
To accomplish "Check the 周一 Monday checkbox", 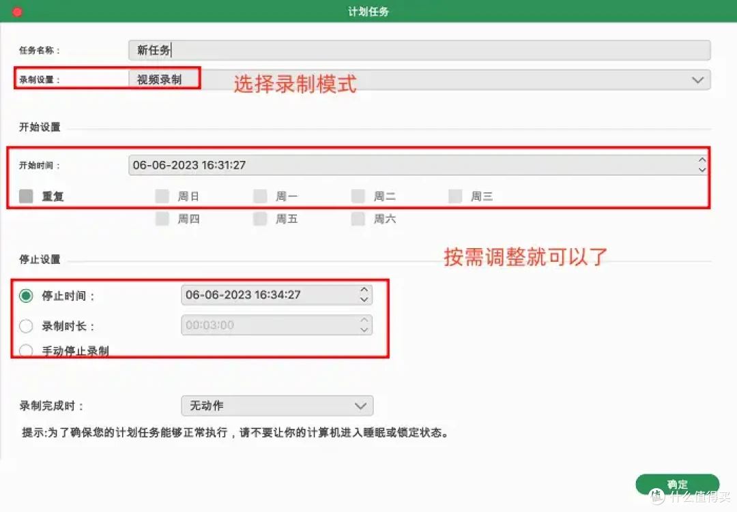I will (x=260, y=196).
